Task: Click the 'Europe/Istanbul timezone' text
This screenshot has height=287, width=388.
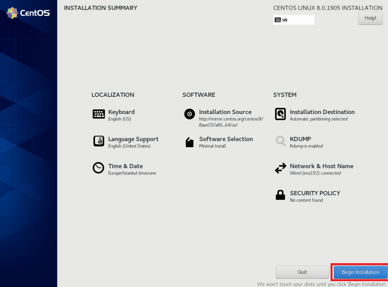Action: point(132,173)
